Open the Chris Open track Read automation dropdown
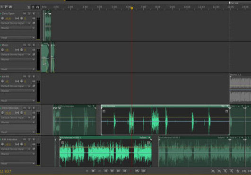This screenshot has width=251, height=175. [x=17, y=38]
